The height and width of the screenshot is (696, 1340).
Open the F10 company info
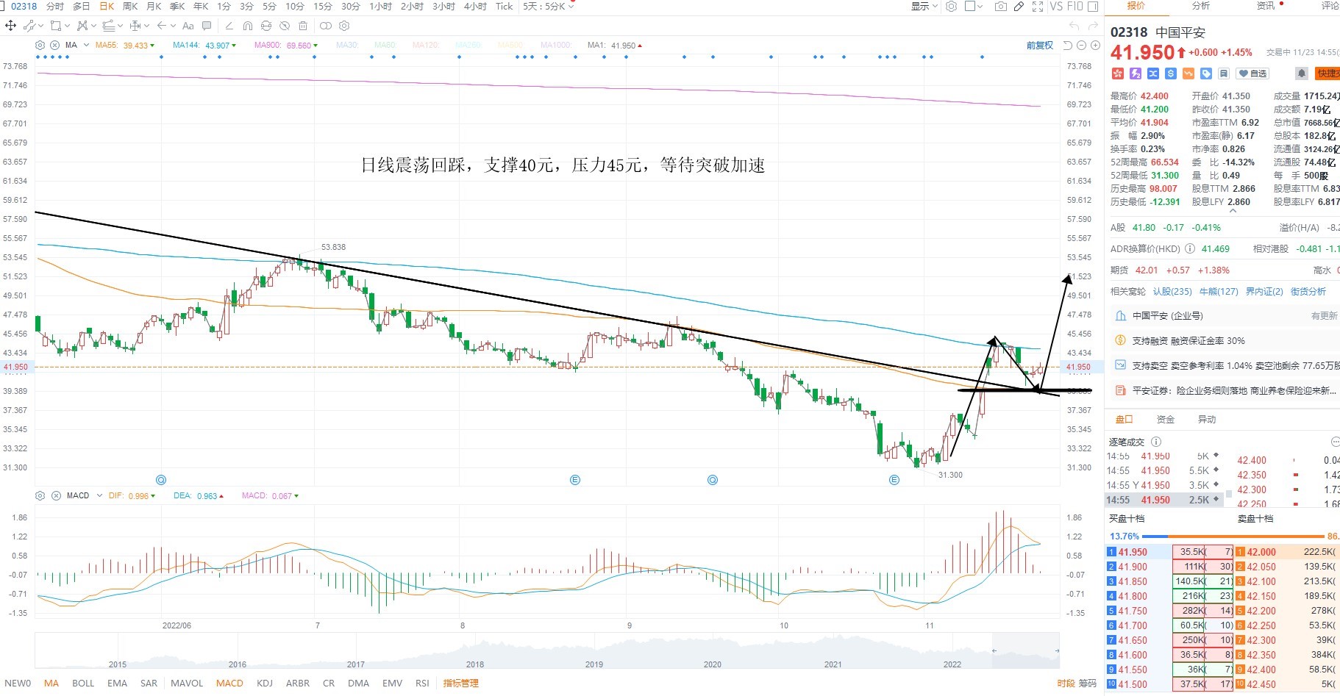(1075, 6)
